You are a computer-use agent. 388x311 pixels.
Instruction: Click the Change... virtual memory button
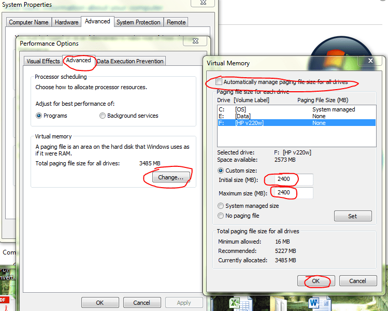(x=171, y=177)
